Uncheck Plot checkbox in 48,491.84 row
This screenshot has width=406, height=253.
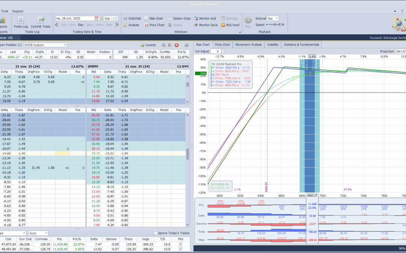[x=180, y=249]
